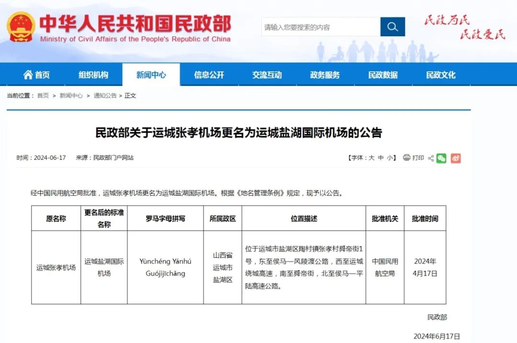The height and width of the screenshot is (343, 517).
Task: Open the 组织机构 menu
Action: click(93, 75)
